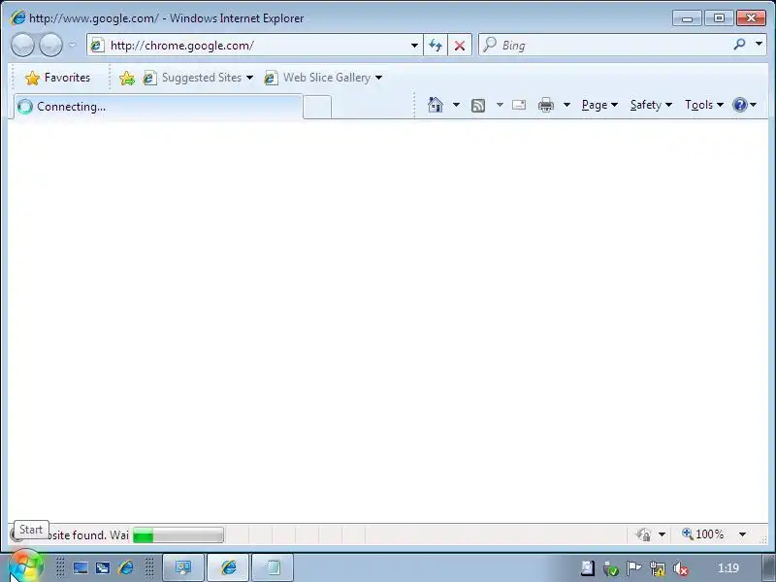This screenshot has height=582, width=776.
Task: Click the Windows Start orb
Action: click(25, 566)
